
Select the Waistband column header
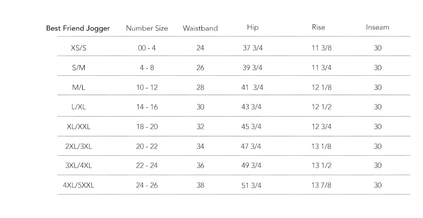pos(200,28)
